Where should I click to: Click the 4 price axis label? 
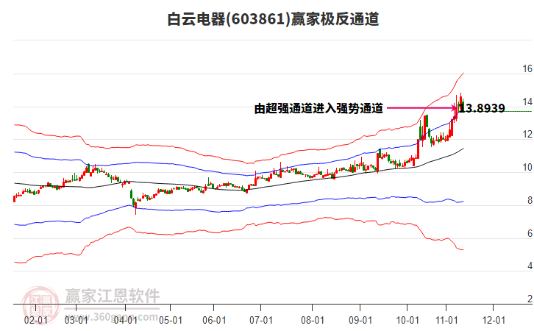[530, 266]
